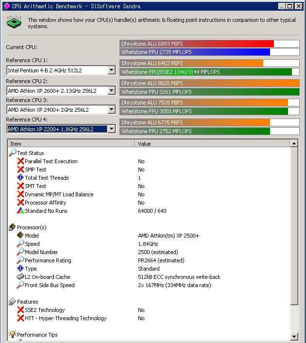Viewport: 306px width, 343px height.
Task: Click the red X icon beside SMP Test
Action: [20, 170]
